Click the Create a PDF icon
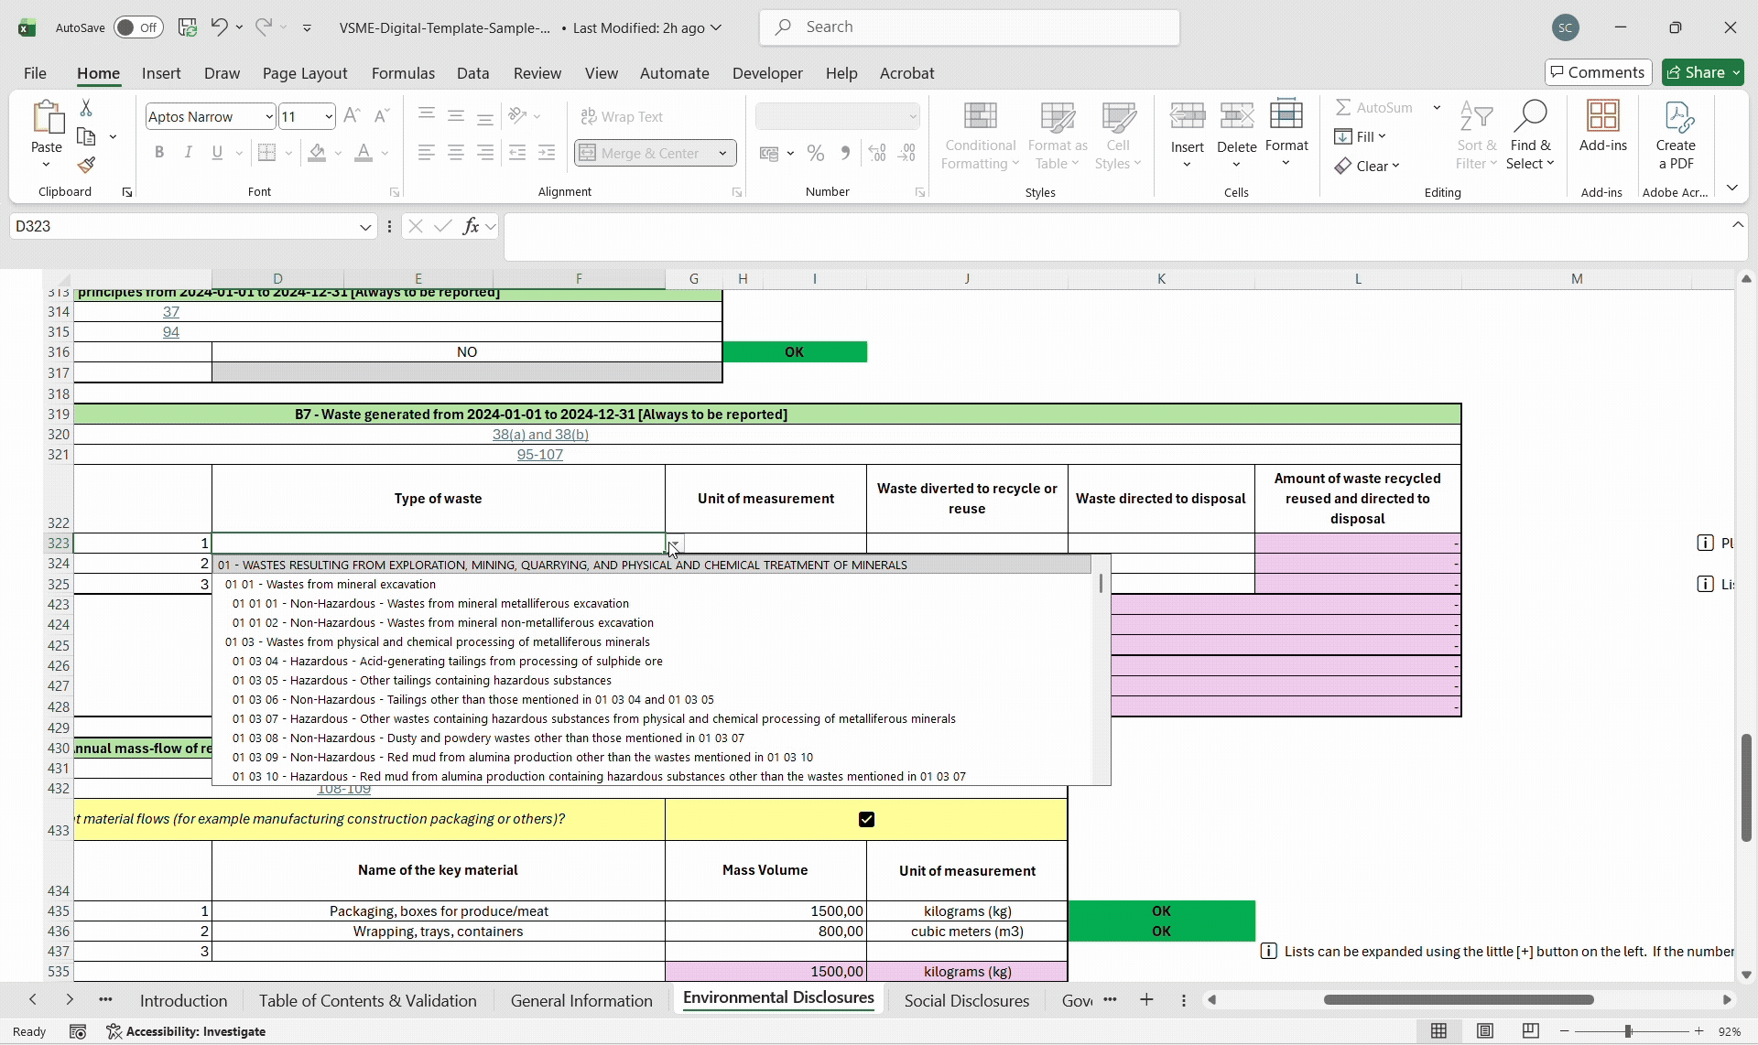The width and height of the screenshot is (1758, 1045). coord(1676,135)
